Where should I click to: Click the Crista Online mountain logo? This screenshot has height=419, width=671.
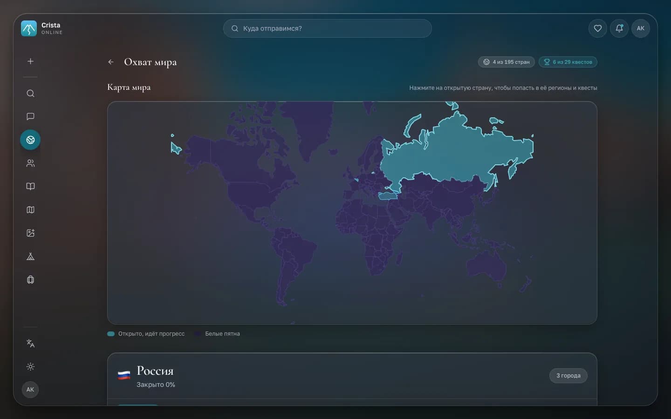[29, 28]
